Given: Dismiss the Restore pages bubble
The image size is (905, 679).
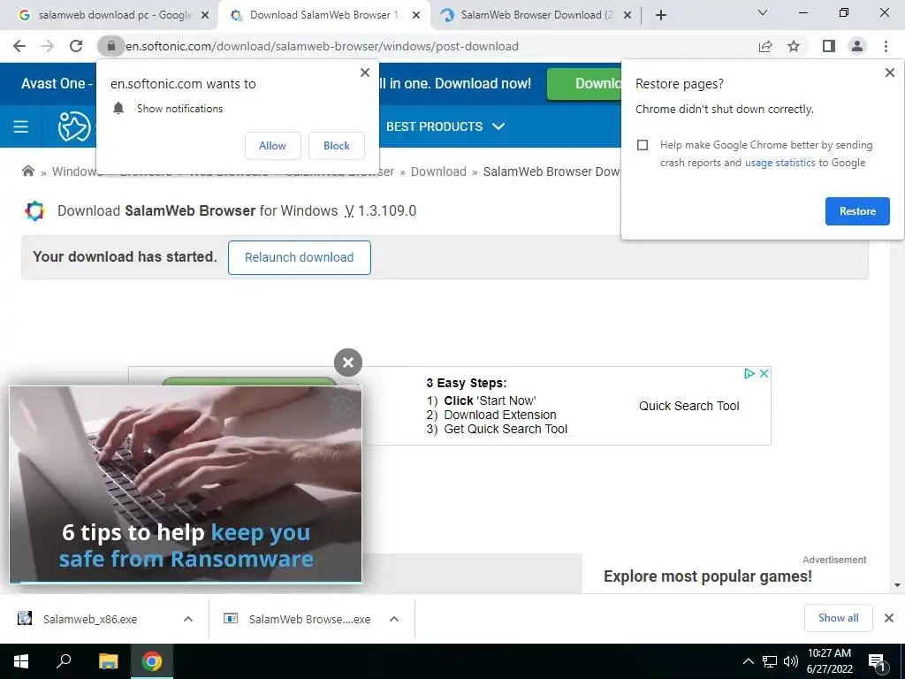Looking at the screenshot, I should tap(889, 72).
